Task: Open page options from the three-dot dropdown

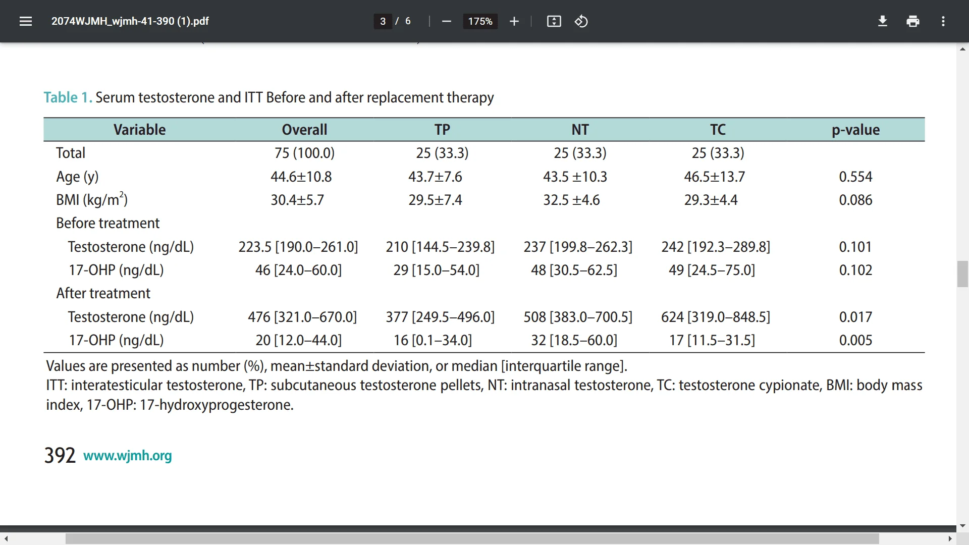Action: coord(944,21)
